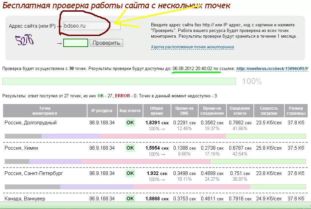Click response wait 0.7662 сек
This screenshot has width=311, height=209.
240,123
